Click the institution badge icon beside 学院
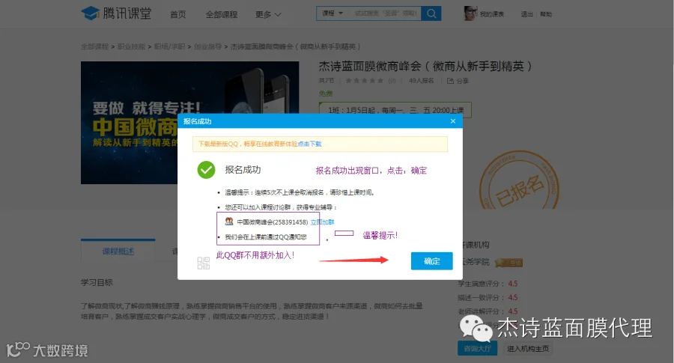The image size is (674, 363). [x=508, y=263]
